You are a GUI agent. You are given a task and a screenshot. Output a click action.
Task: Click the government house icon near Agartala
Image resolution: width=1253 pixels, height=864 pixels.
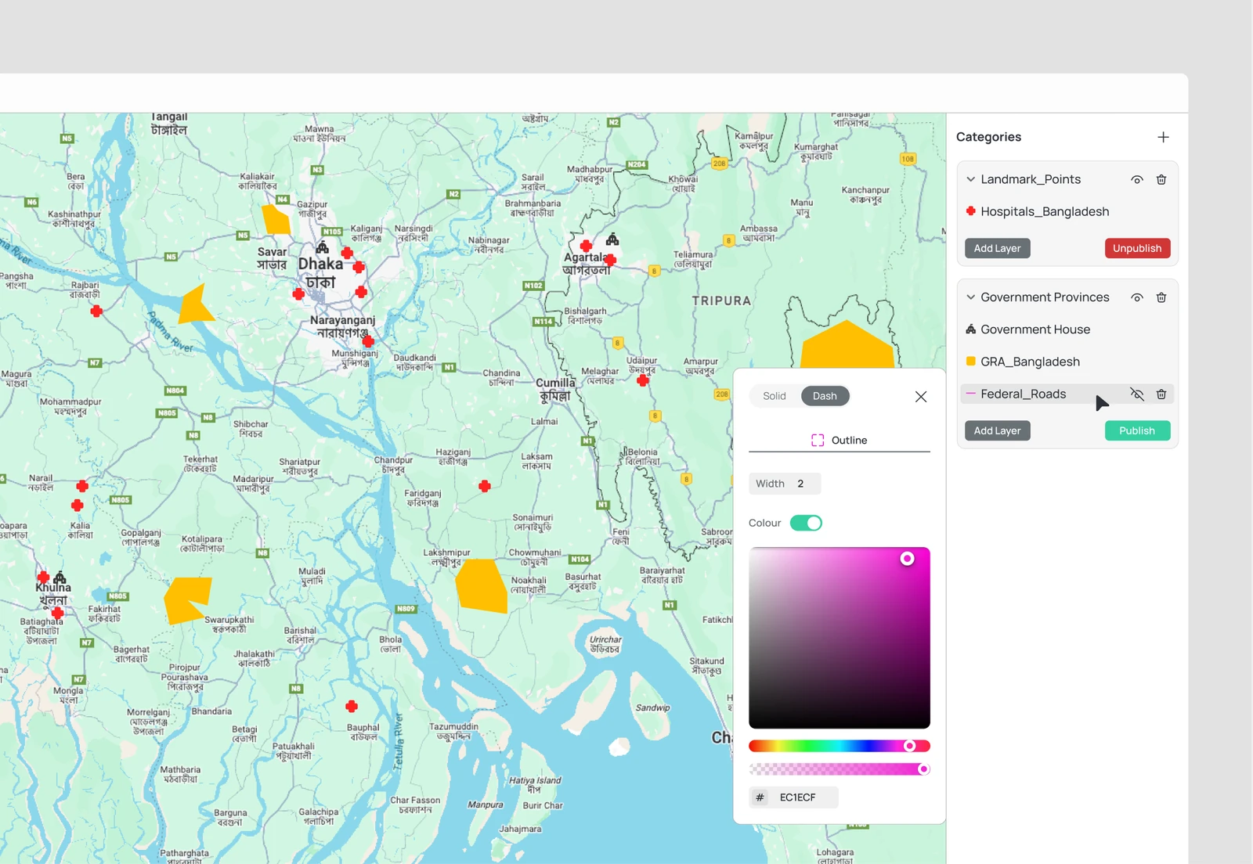pyautogui.click(x=612, y=239)
